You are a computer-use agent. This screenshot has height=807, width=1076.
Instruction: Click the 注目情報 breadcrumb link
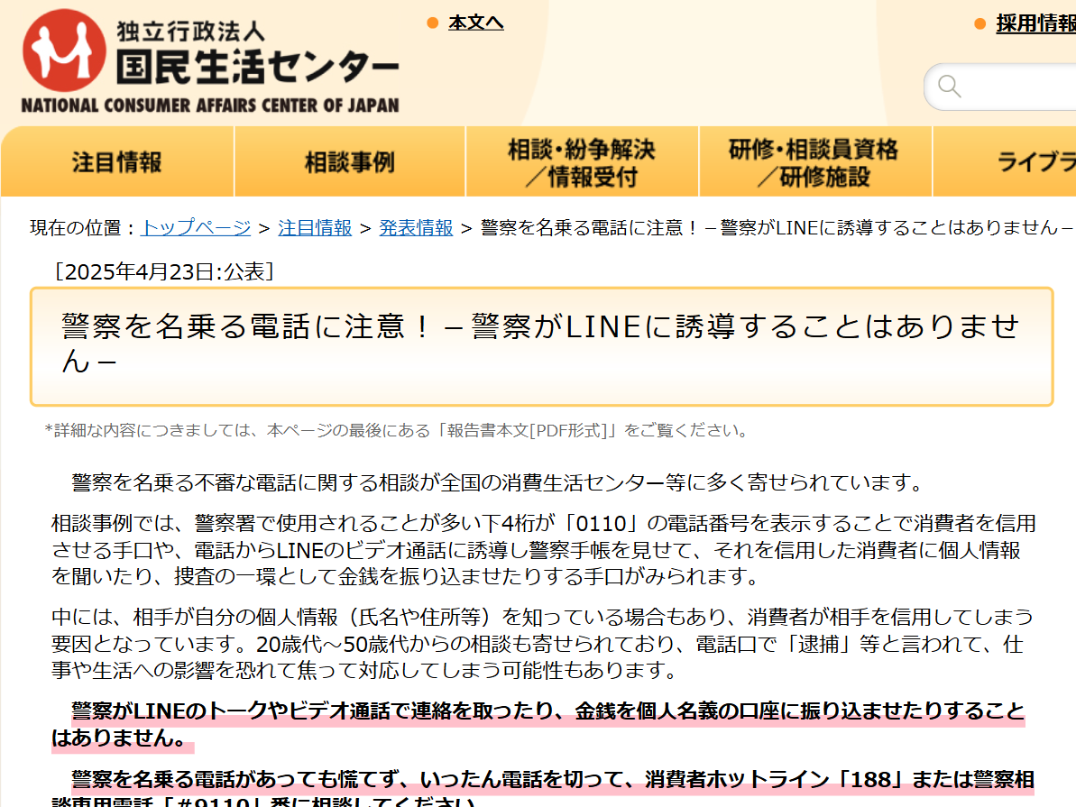coord(315,227)
